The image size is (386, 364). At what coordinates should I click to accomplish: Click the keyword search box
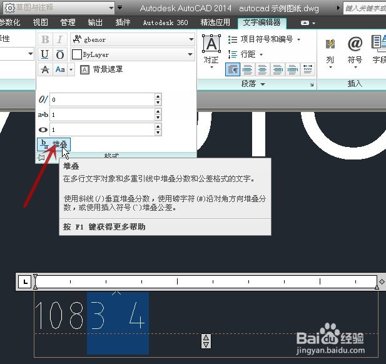pos(365,8)
